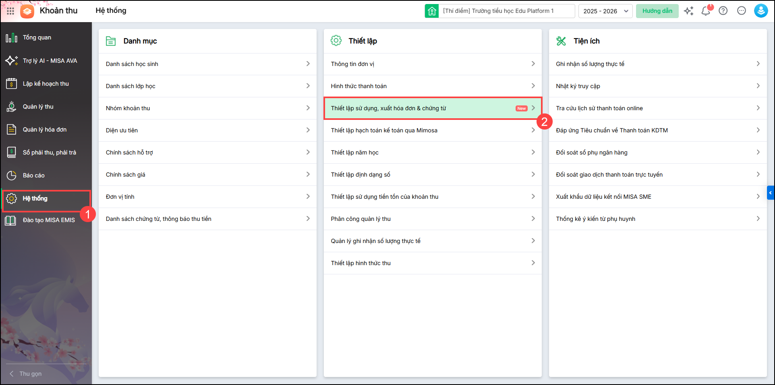Open the 2025 - 2026 school year dropdown
Viewport: 775px width, 385px height.
(x=605, y=11)
